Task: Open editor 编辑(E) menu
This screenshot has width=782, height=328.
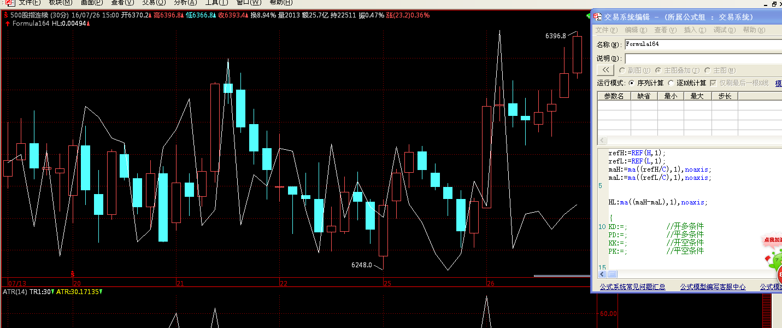Action: [636, 30]
